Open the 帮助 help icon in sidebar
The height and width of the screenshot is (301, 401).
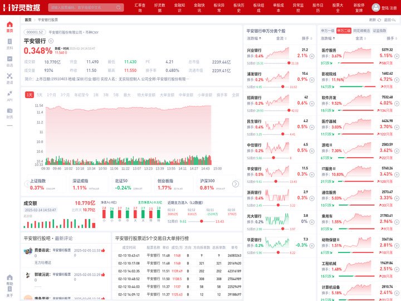click(9, 280)
